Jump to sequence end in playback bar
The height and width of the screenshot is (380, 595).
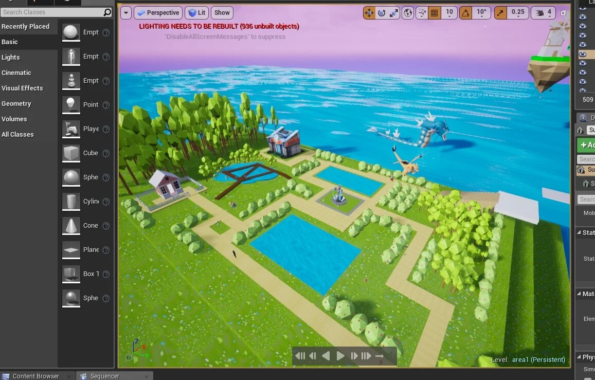coord(366,356)
